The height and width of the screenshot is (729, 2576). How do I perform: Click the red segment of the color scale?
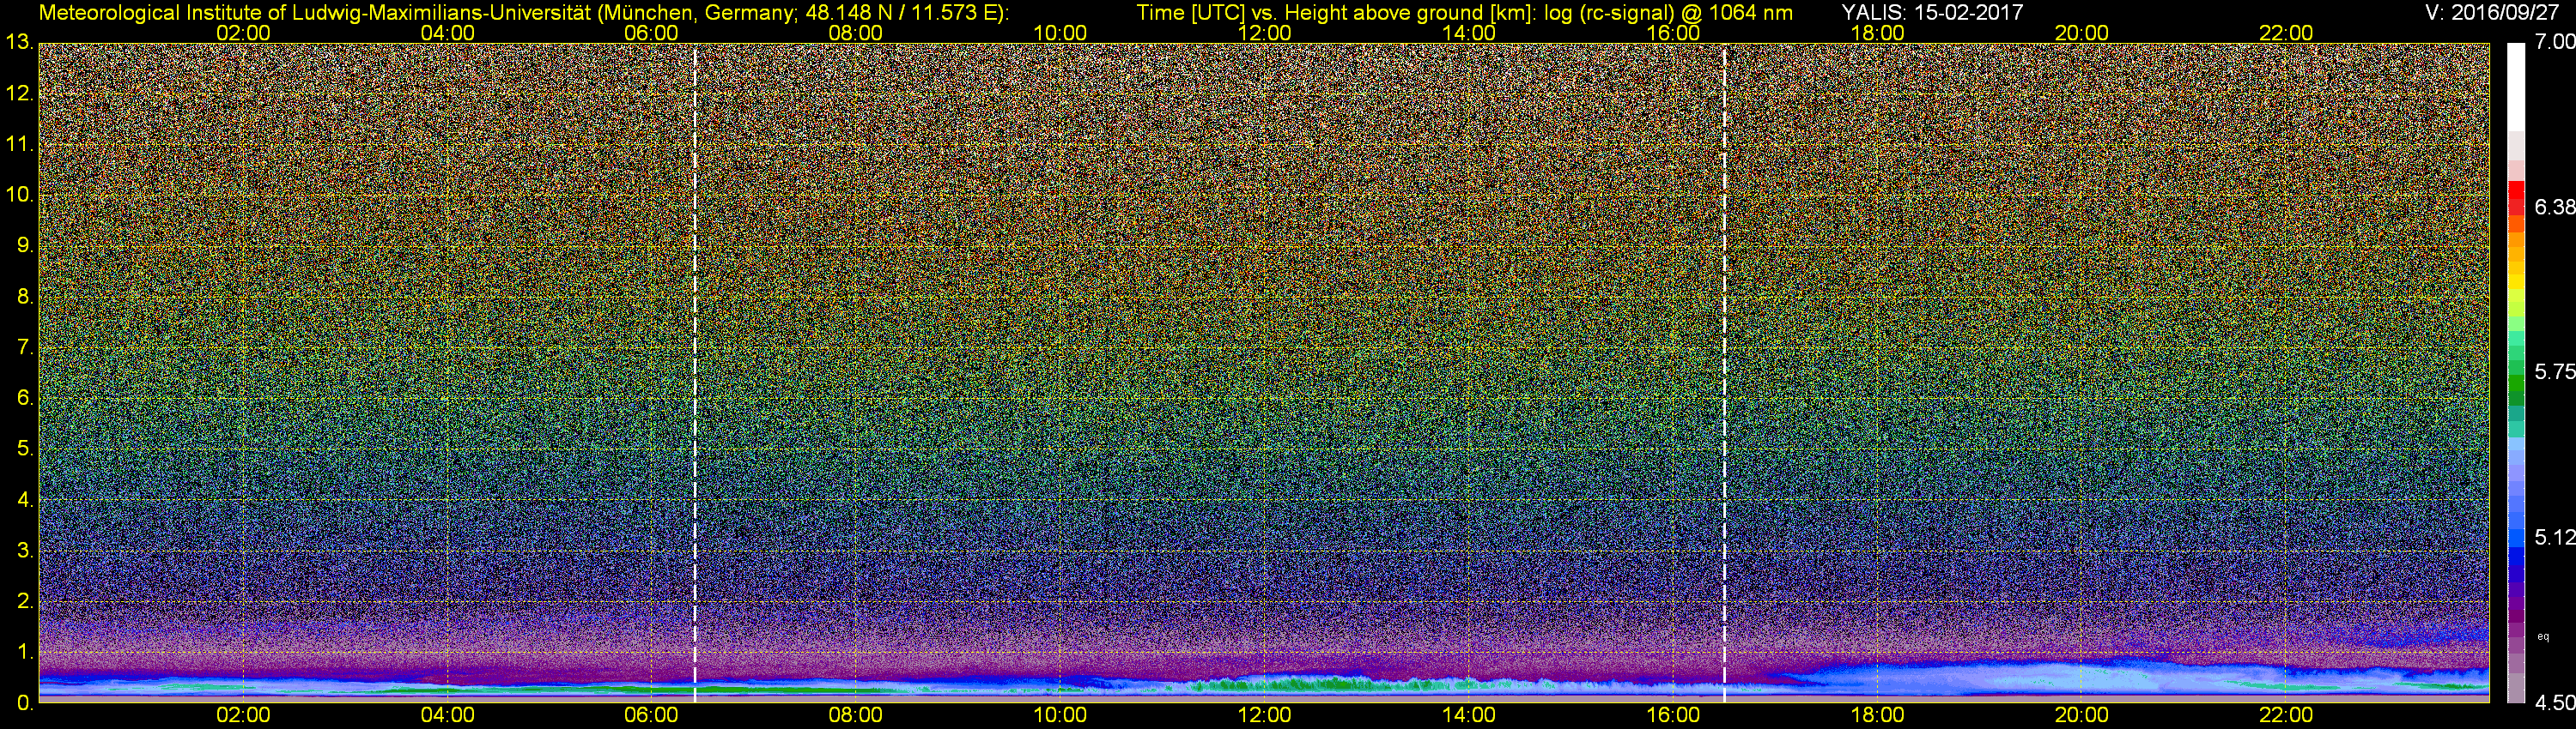[2516, 195]
